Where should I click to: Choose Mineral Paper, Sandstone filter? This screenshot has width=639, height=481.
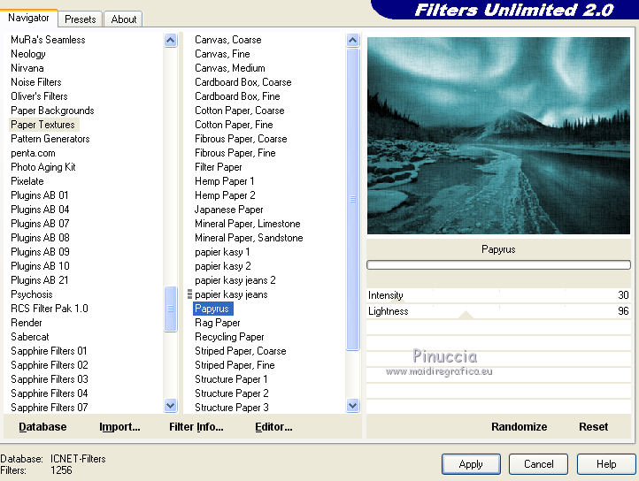[x=249, y=238]
